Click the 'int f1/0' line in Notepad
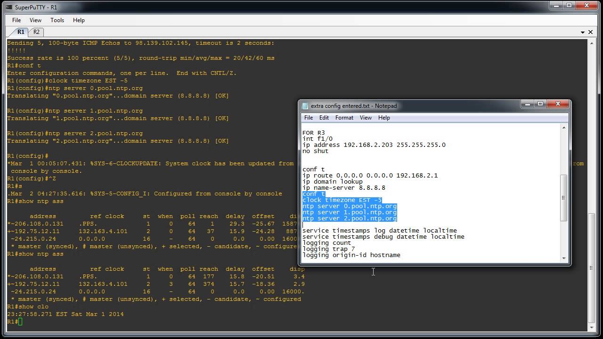The height and width of the screenshot is (339, 603). 318,139
